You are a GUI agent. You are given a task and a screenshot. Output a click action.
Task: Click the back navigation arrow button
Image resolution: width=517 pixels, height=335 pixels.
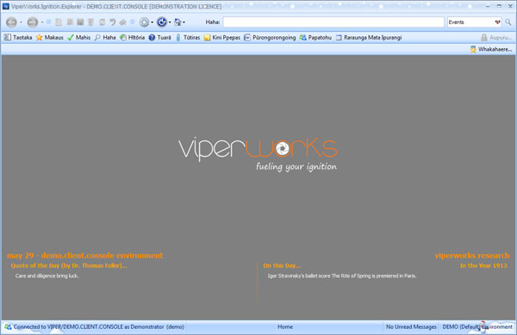11,22
